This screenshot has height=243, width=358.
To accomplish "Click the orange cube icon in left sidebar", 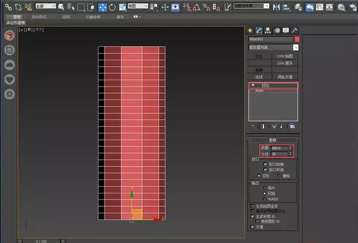I will click(x=10, y=36).
